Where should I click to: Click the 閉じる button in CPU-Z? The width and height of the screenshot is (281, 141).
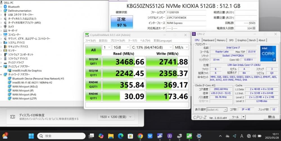pos(271,117)
